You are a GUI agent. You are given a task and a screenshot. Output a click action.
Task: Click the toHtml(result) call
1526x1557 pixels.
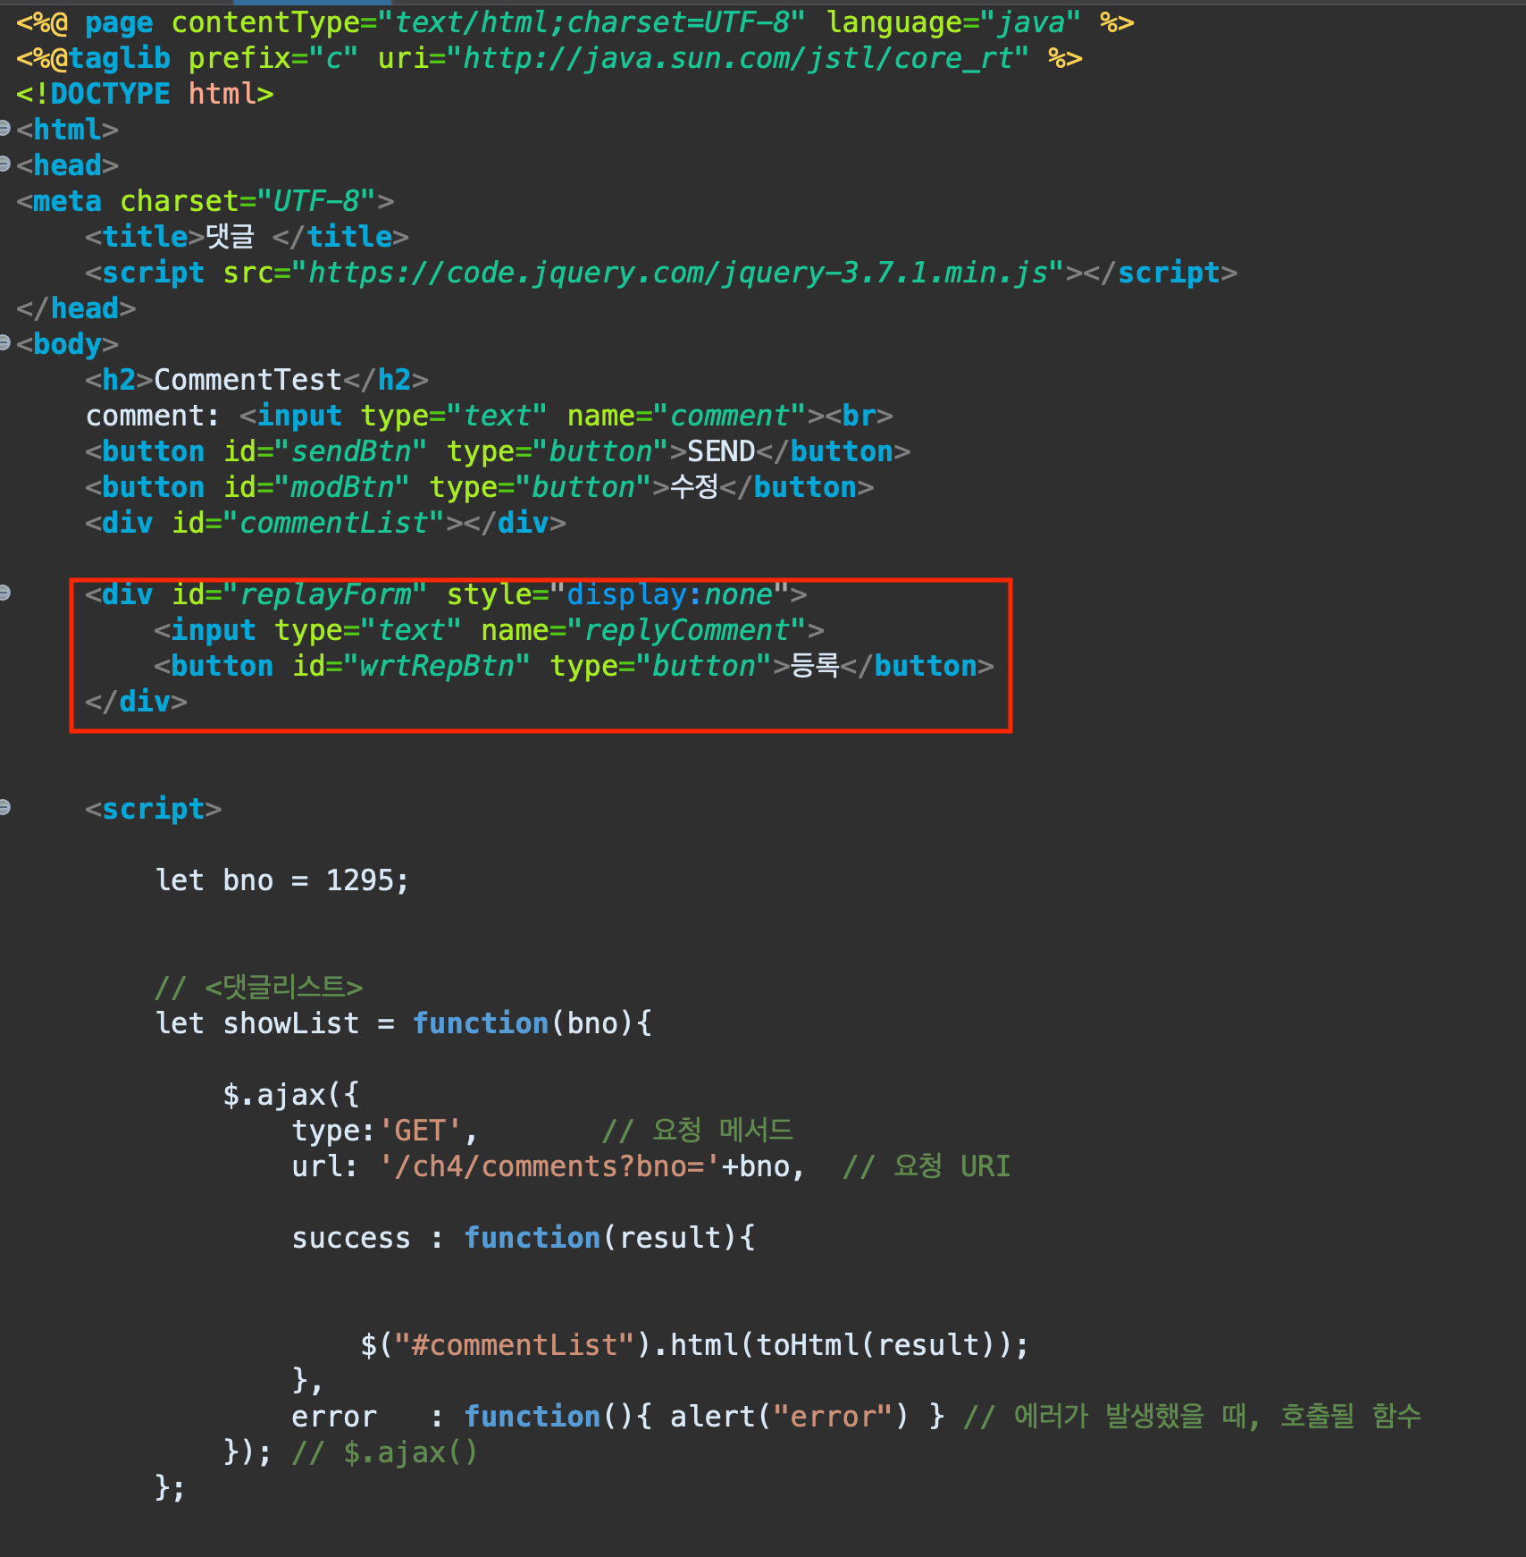pyautogui.click(x=876, y=1345)
